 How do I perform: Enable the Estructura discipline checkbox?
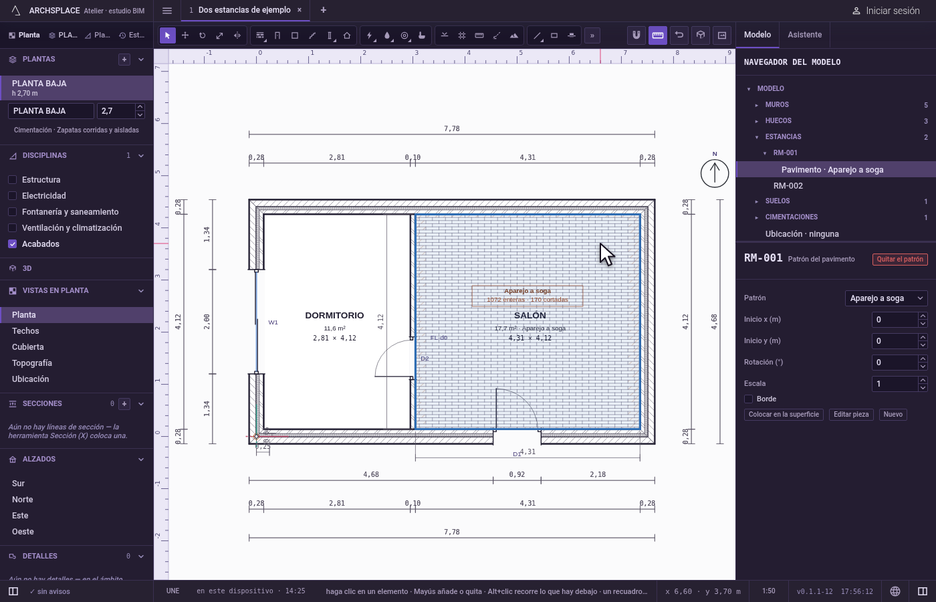point(12,179)
